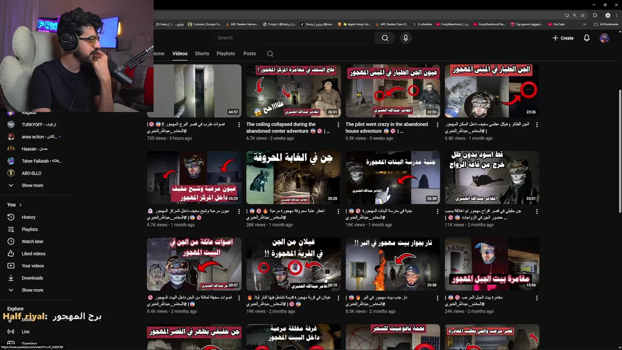Switch to the Posts tab
Screen dimensions: 622x350
[x=249, y=53]
